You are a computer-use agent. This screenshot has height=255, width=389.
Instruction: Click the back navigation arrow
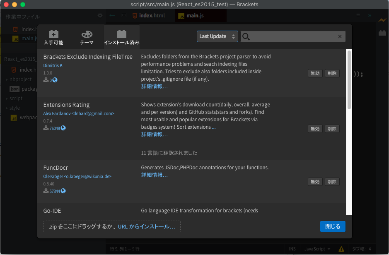(x=112, y=15)
